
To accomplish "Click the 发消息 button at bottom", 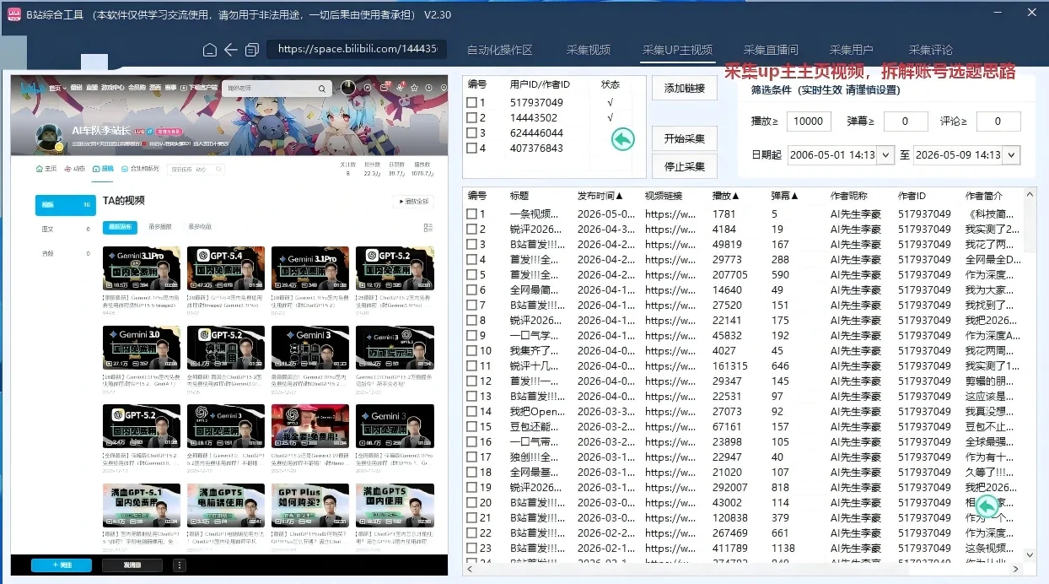I will 132,565.
